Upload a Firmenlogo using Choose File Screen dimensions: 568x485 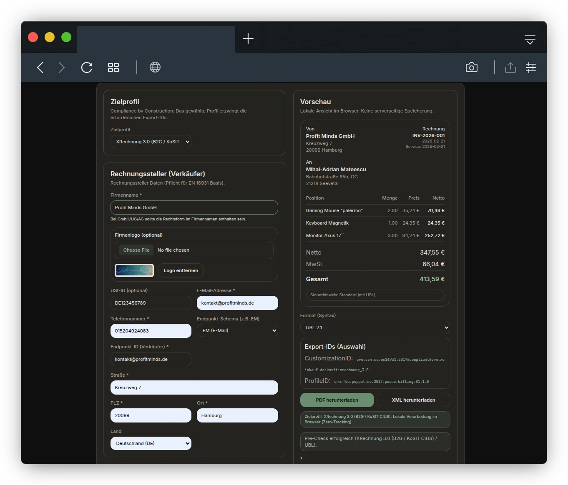(136, 250)
